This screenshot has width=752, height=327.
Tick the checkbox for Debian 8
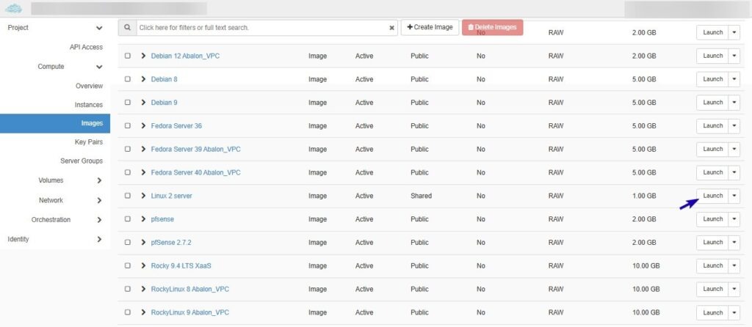click(x=128, y=79)
